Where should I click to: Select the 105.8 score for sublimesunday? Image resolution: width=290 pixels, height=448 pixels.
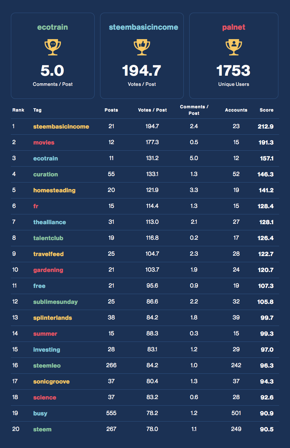tap(266, 302)
